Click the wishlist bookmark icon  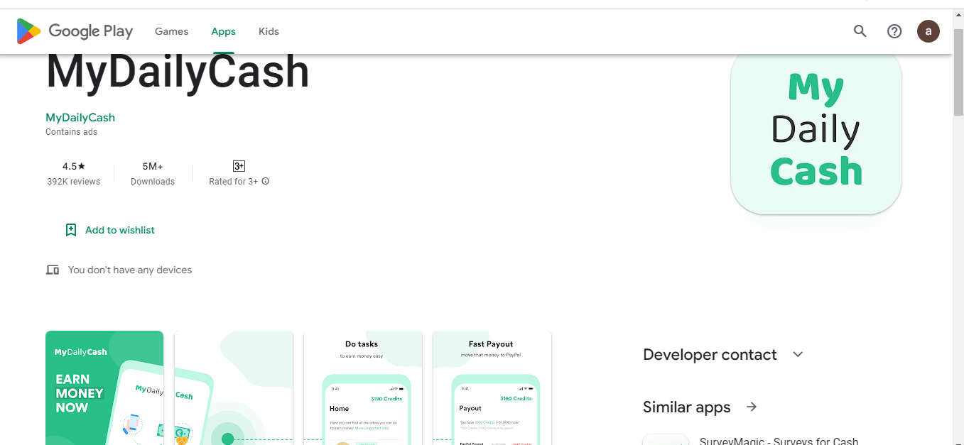(x=71, y=230)
